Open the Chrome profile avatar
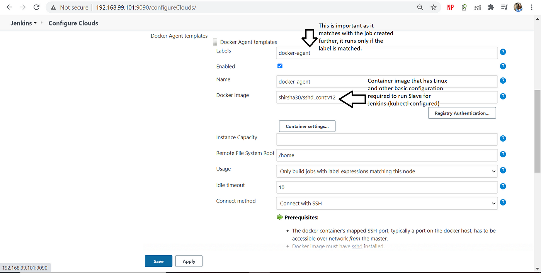Image resolution: width=541 pixels, height=273 pixels. 518,7
